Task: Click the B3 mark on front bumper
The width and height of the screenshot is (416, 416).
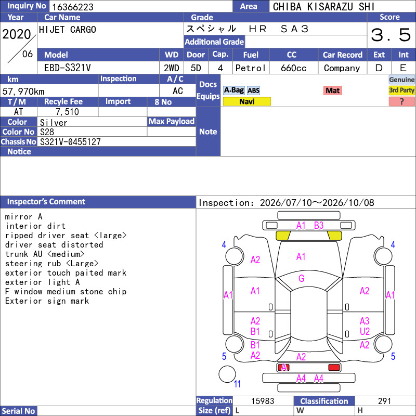Action: 319,226
